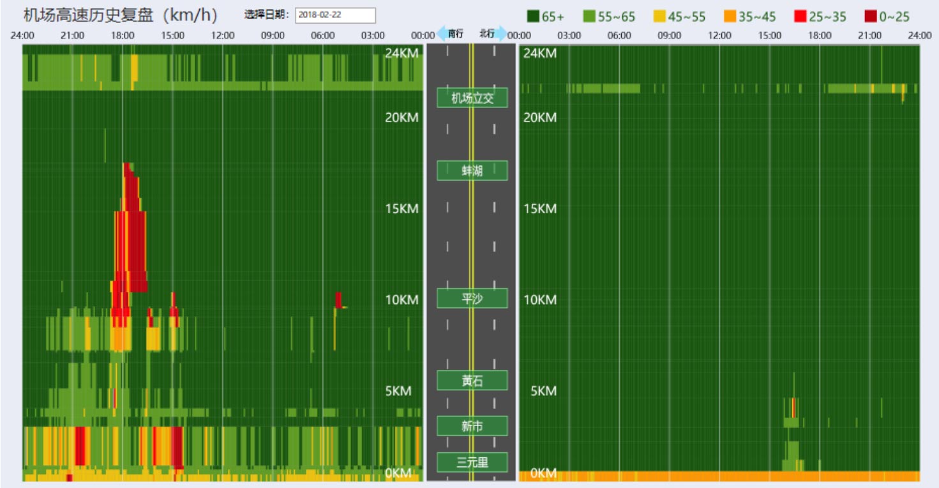Click the 北行 northbound arrow icon
Screen dimensions: 939x488
(500, 34)
